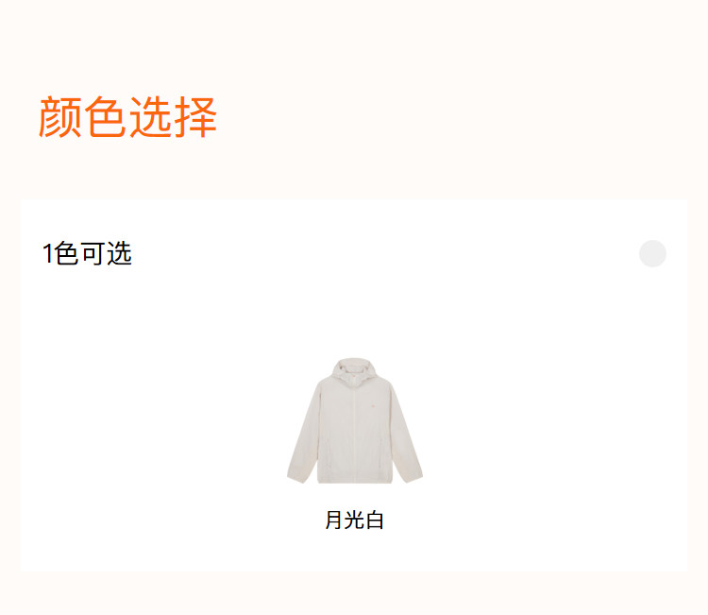The image size is (708, 615).
Task: Click the small pink logo on the jacket
Action: pyautogui.click(x=374, y=404)
